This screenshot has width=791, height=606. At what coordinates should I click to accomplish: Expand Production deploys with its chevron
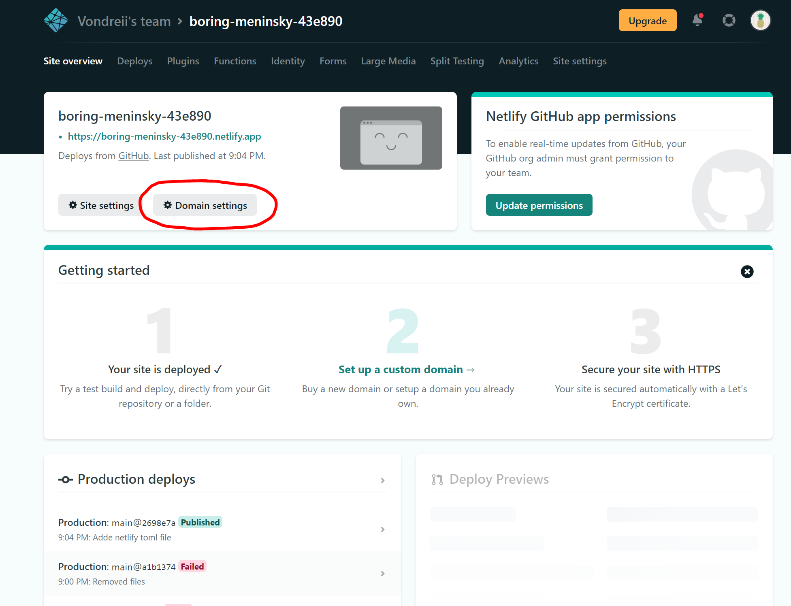(x=382, y=481)
